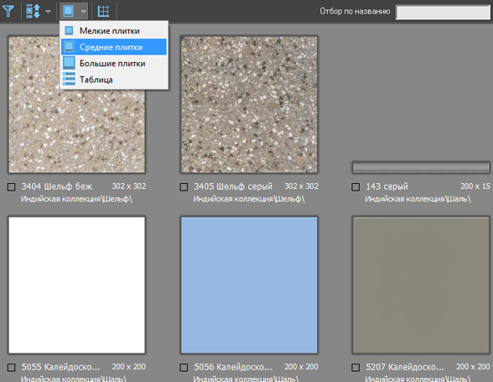Open the filter funnel icon
The width and height of the screenshot is (493, 382).
pos(8,12)
